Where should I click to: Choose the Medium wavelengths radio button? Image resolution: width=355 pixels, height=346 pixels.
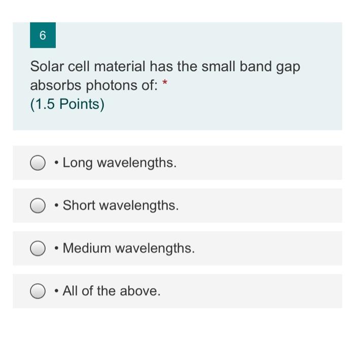pos(38,248)
